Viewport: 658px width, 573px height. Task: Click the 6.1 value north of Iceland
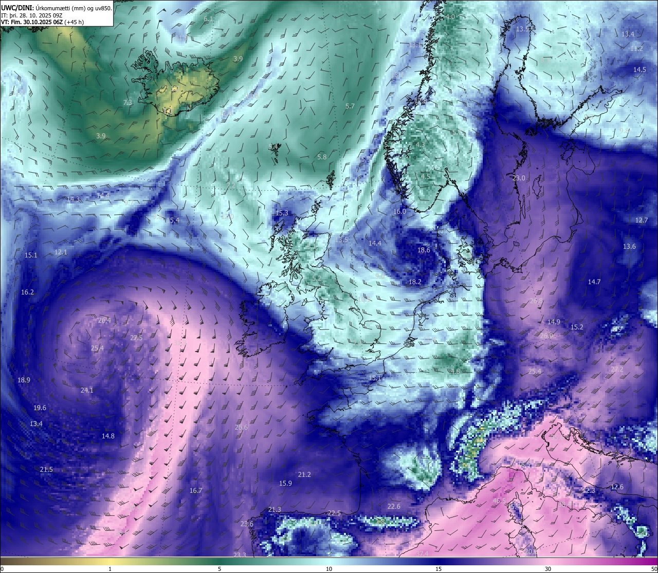coord(208,19)
